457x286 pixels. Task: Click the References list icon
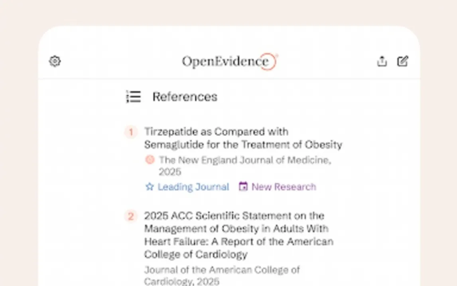[x=134, y=97]
